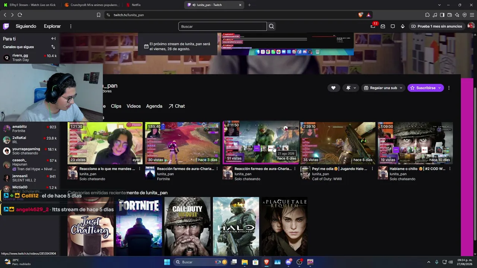Click the Brave Shields lion icon
The width and height of the screenshot is (477, 268).
pos(360,15)
